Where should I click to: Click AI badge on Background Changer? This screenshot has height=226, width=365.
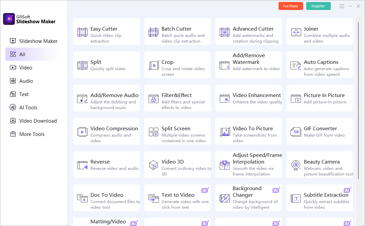[x=276, y=190]
